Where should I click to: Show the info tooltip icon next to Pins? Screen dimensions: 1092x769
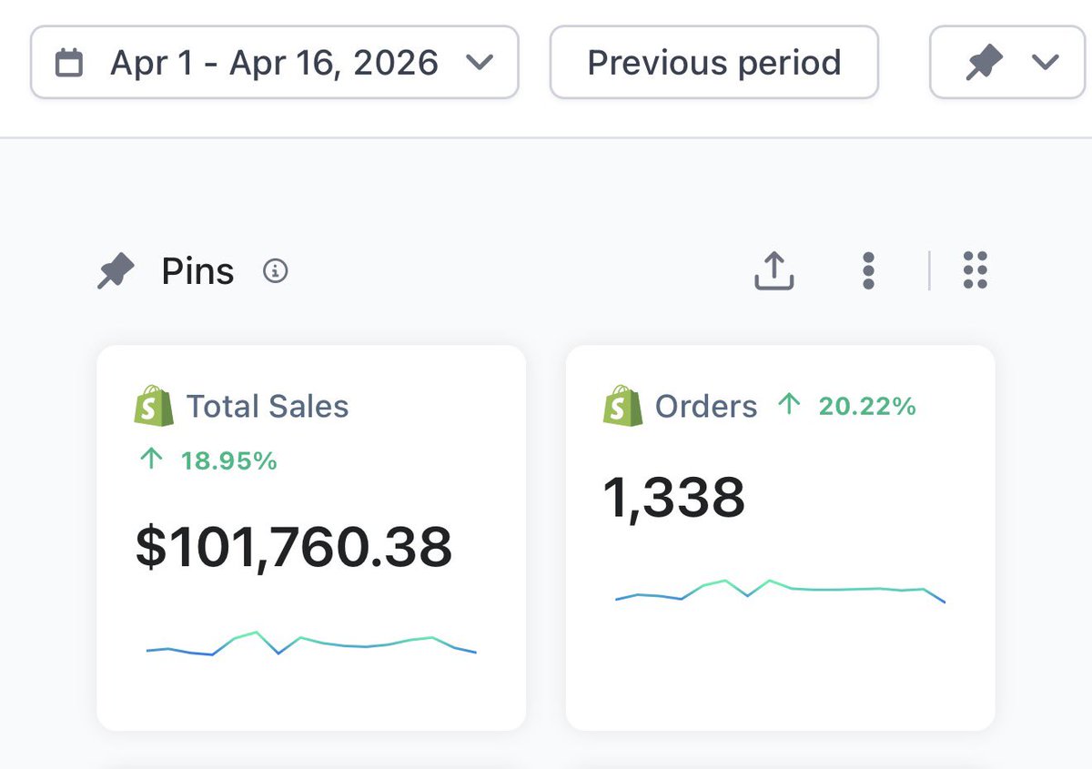tap(275, 270)
